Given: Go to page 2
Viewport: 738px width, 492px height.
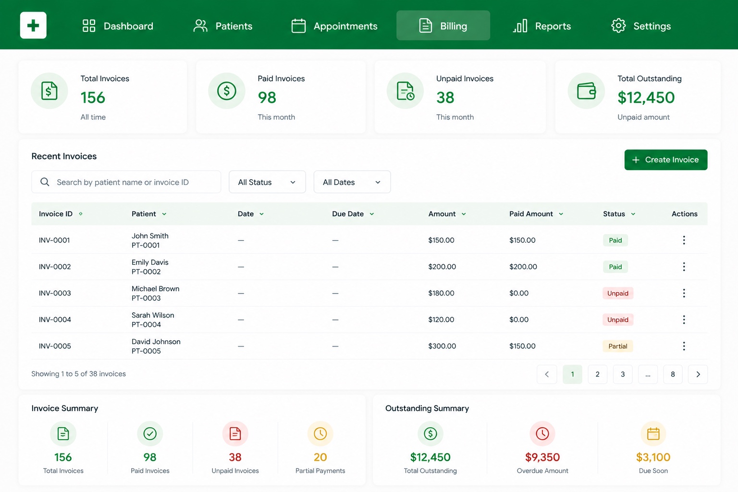Looking at the screenshot, I should tap(598, 374).
